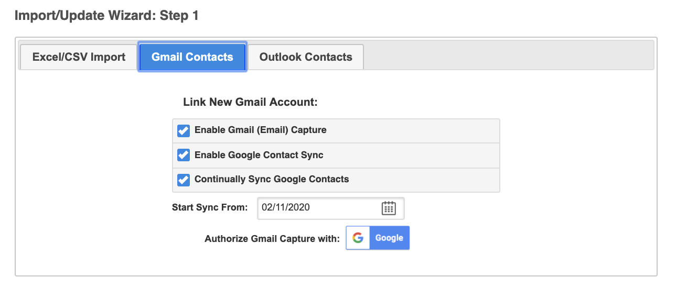This screenshot has width=687, height=288.
Task: Click the 'Link New Gmail Account:' heading
Action: (250, 102)
